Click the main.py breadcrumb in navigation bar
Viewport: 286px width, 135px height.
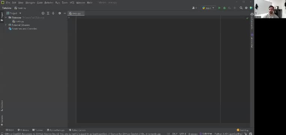coord(20,8)
